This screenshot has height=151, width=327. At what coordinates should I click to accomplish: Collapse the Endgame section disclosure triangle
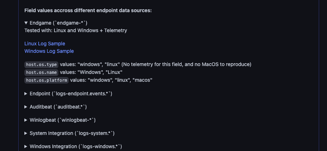26,23
